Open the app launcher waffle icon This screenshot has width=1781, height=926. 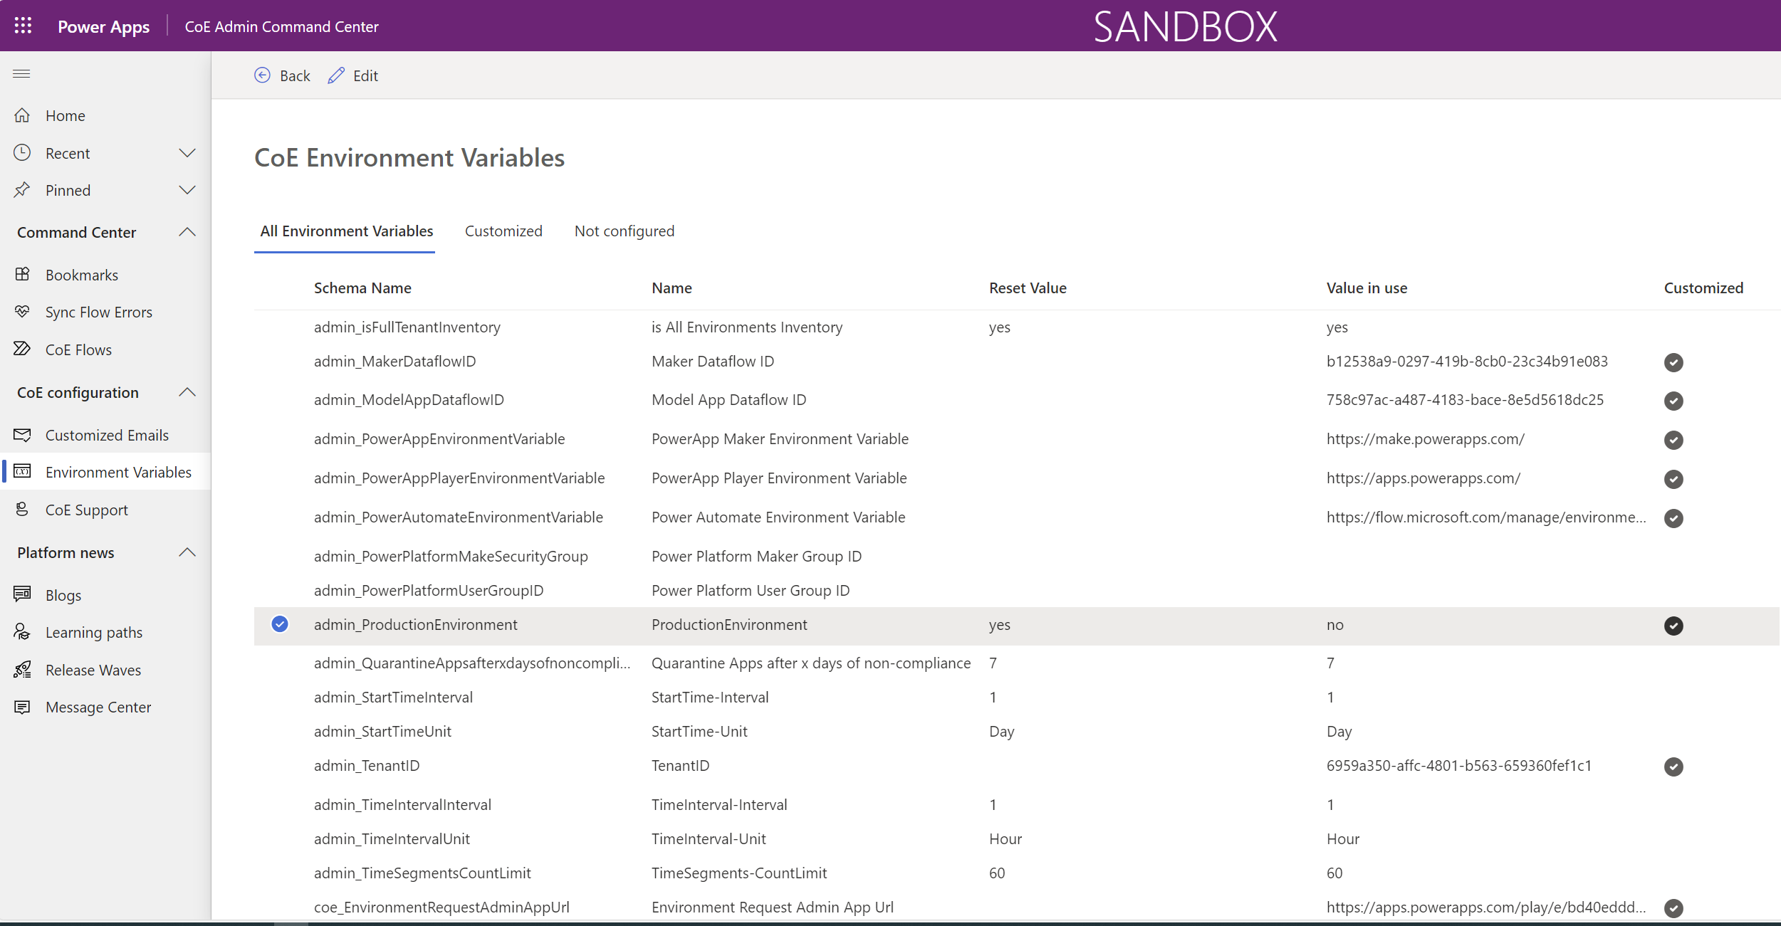(x=23, y=26)
